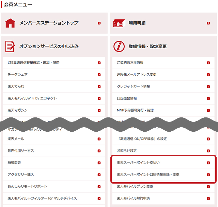Click arrow icon in MNP予約番号発行 row
The height and width of the screenshot is (207, 218).
click(208, 111)
